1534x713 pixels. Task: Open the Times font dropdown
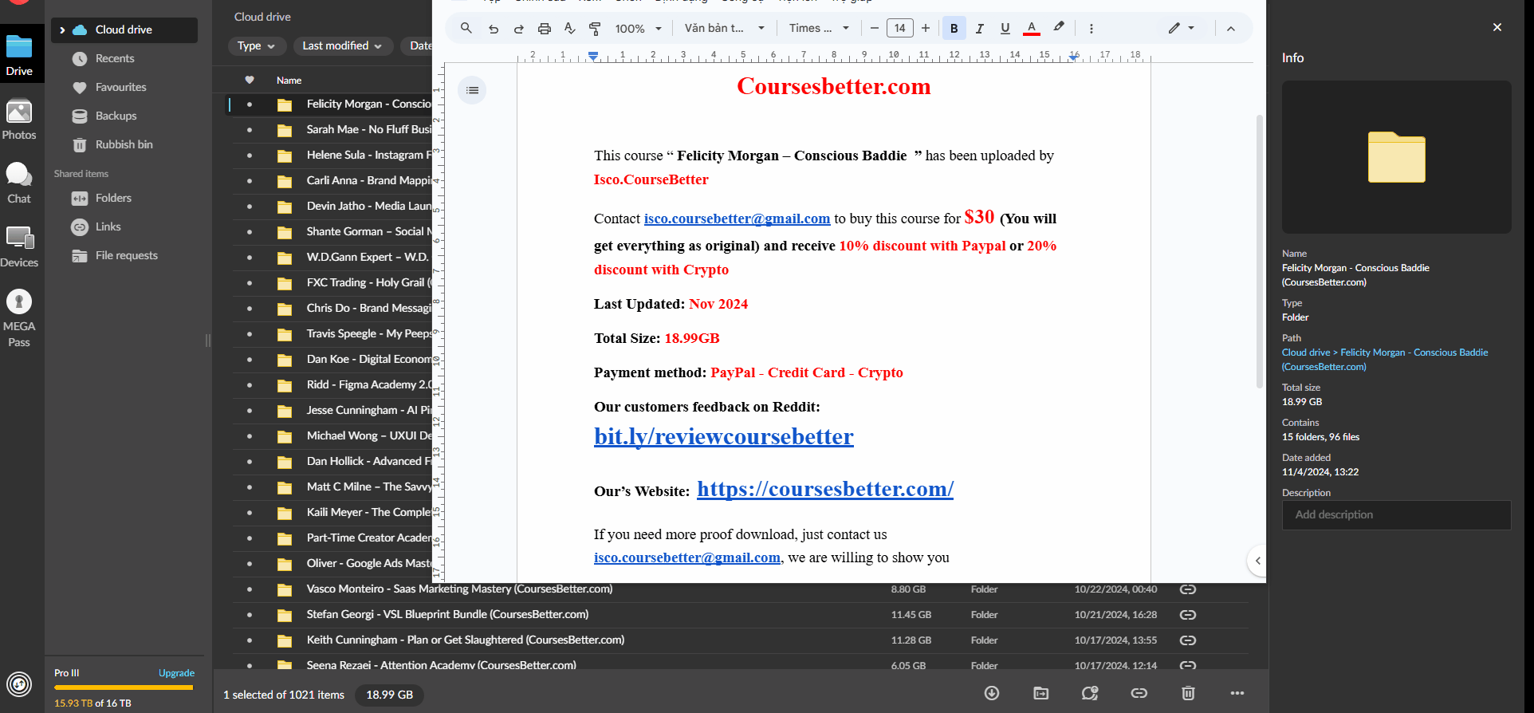coord(819,29)
